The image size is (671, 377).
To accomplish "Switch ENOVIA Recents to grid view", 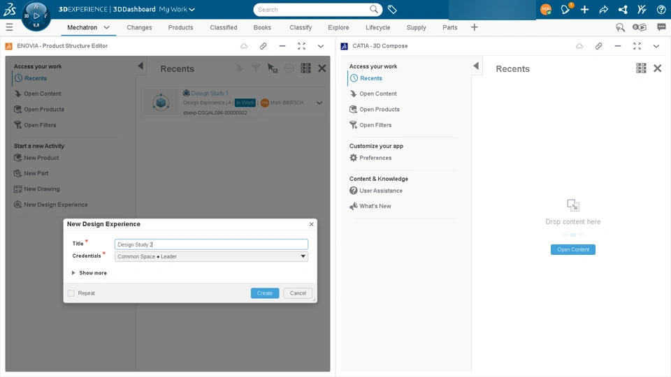I will [305, 68].
